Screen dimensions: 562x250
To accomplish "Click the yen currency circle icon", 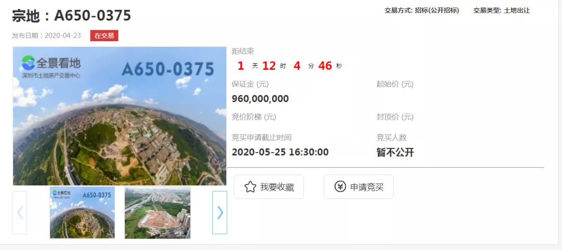I will coord(340,187).
